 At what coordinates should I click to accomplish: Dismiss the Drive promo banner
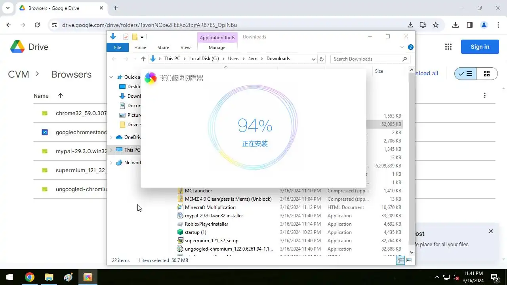coord(491,231)
